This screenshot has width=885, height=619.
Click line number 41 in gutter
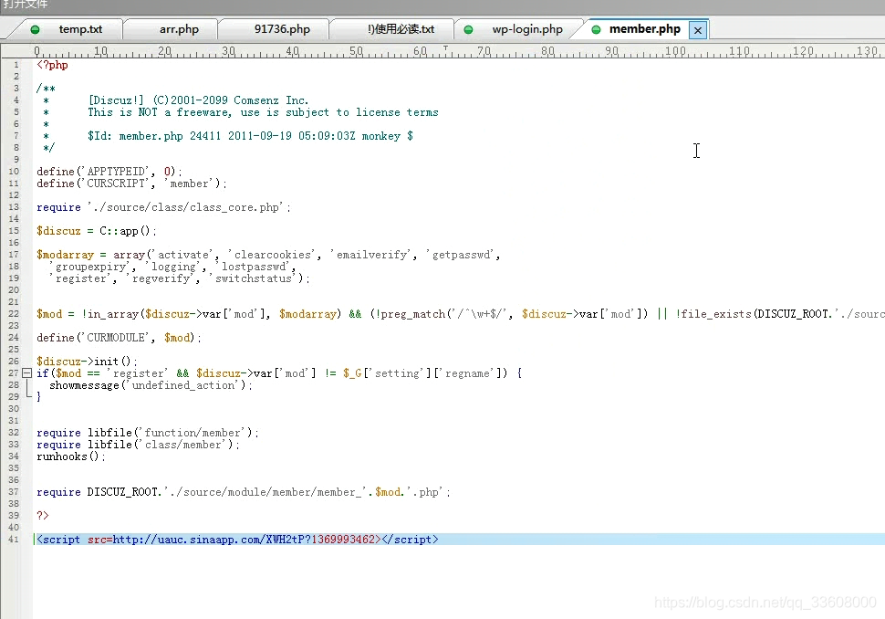14,540
